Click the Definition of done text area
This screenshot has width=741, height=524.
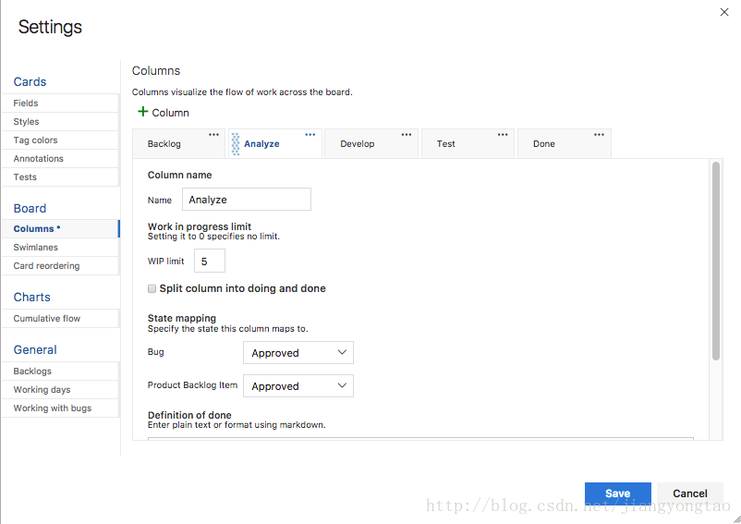pyautogui.click(x=420, y=439)
